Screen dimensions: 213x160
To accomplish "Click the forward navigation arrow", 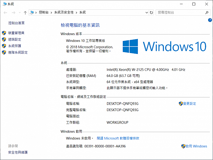I will [13, 13].
